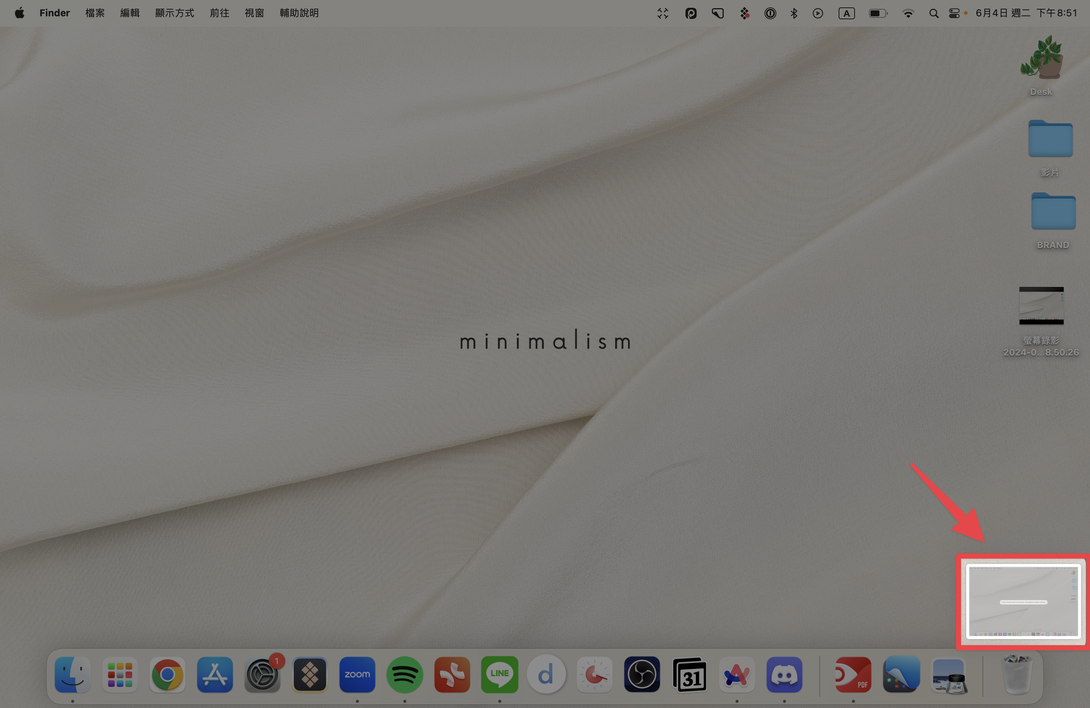Open the App Store dock icon

(215, 674)
